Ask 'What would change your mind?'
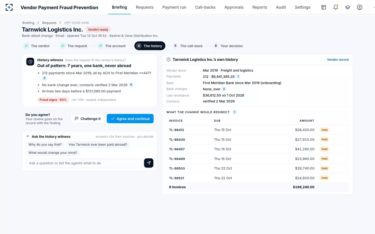Viewport: 375px width, 234px height. pyautogui.click(x=53, y=153)
